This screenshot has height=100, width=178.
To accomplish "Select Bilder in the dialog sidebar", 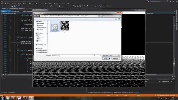I will point(39,35).
